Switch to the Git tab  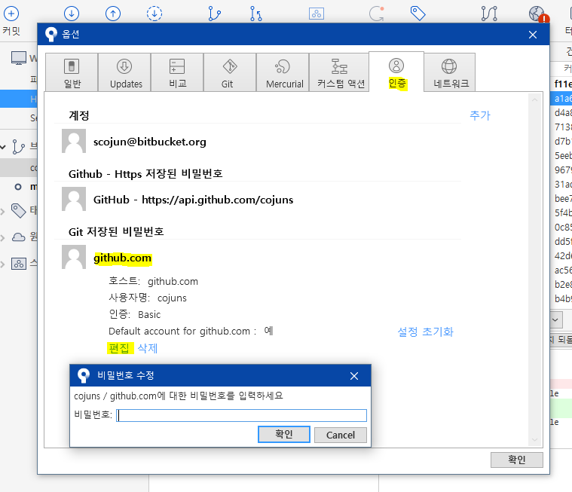(x=230, y=72)
